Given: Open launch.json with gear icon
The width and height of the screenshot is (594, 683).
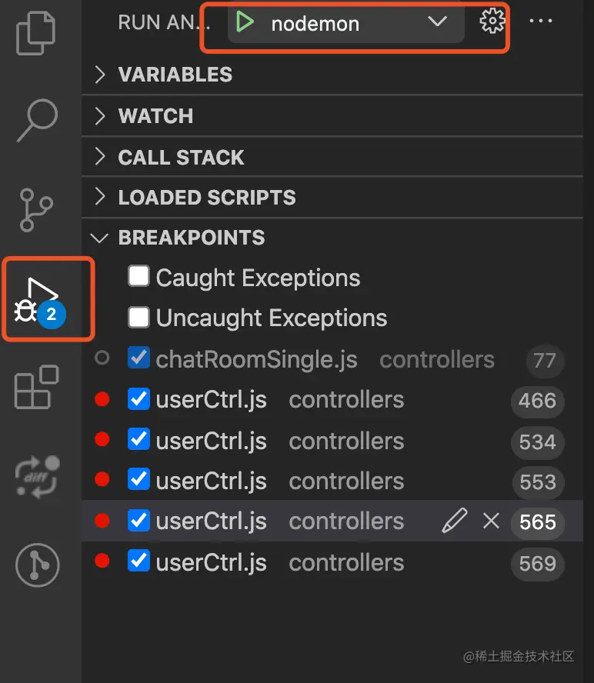Looking at the screenshot, I should coord(492,22).
